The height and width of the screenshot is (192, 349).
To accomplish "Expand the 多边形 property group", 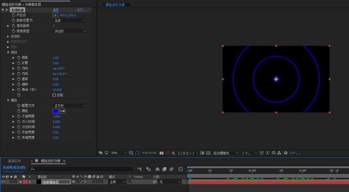I will [8, 37].
